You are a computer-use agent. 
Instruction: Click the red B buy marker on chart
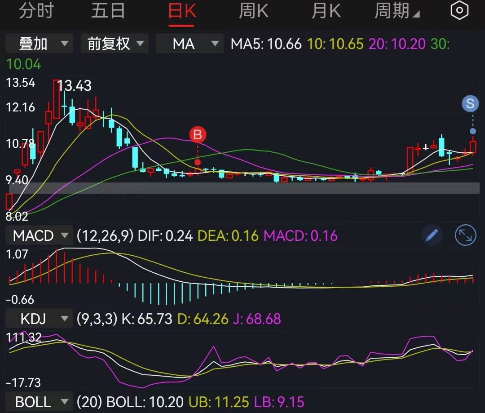pyautogui.click(x=197, y=134)
